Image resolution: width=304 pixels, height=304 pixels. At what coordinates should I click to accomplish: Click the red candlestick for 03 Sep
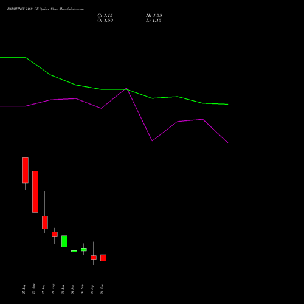94,257
